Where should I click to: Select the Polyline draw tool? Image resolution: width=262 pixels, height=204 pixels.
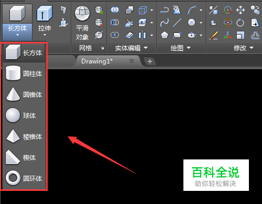165,10
